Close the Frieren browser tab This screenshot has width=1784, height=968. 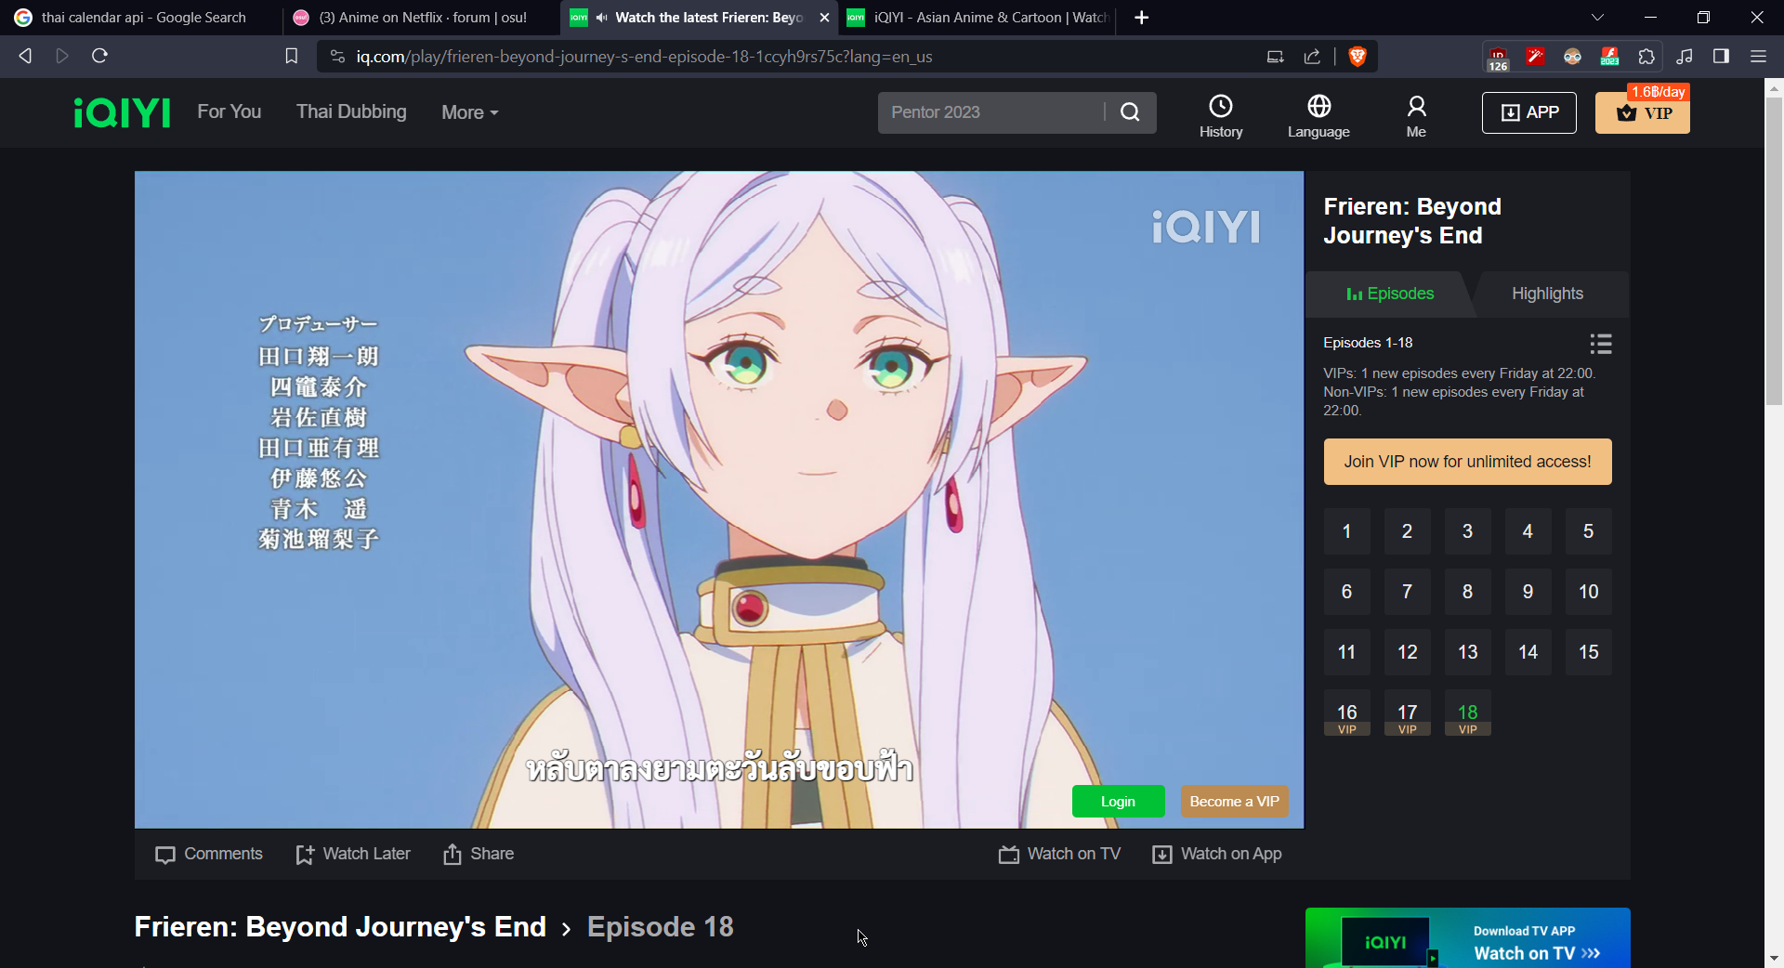point(824,18)
